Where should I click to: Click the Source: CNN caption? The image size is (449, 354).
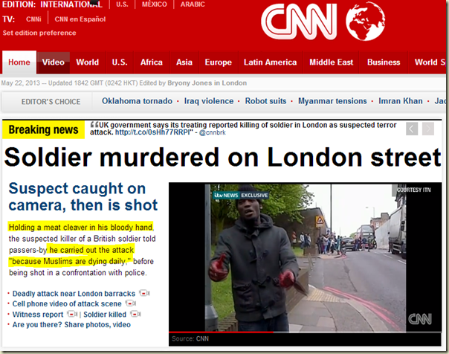click(x=190, y=338)
